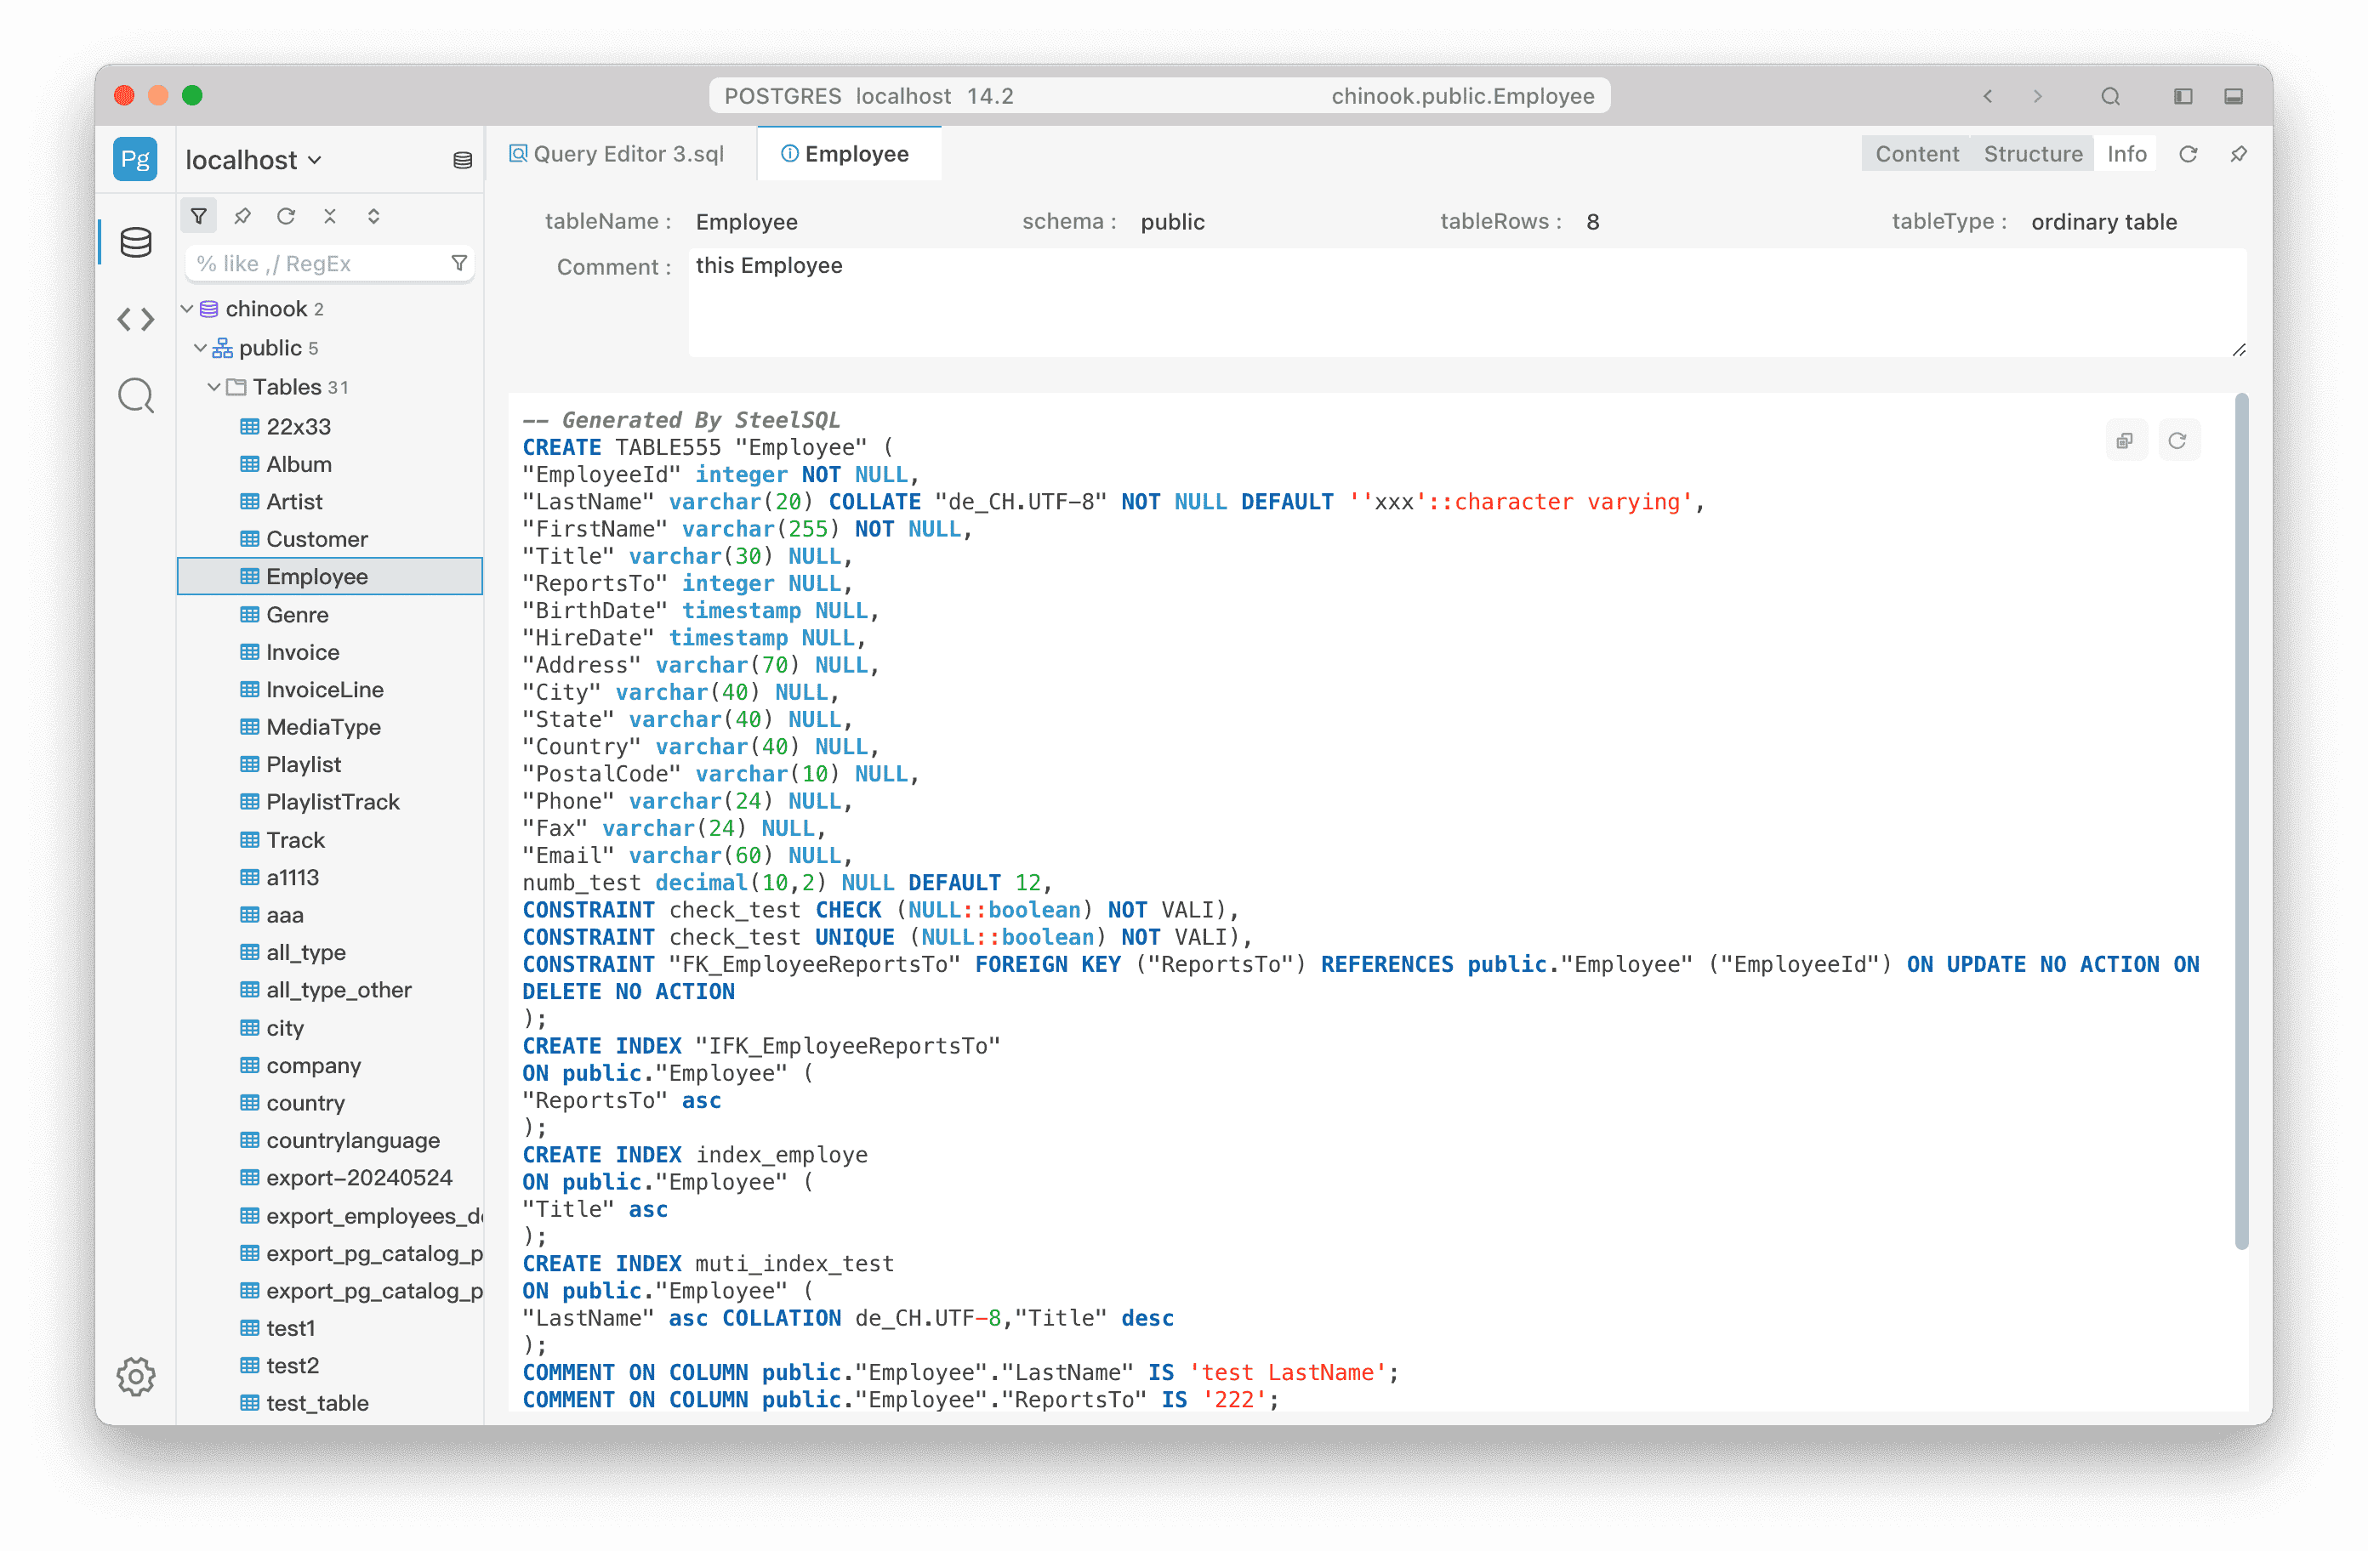Select the database navigator icon in left rail
The height and width of the screenshot is (1551, 2368).
[x=135, y=241]
